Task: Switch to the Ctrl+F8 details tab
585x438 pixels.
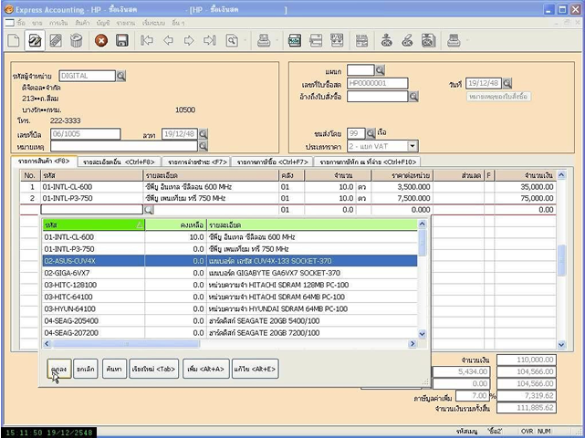Action: click(120, 162)
